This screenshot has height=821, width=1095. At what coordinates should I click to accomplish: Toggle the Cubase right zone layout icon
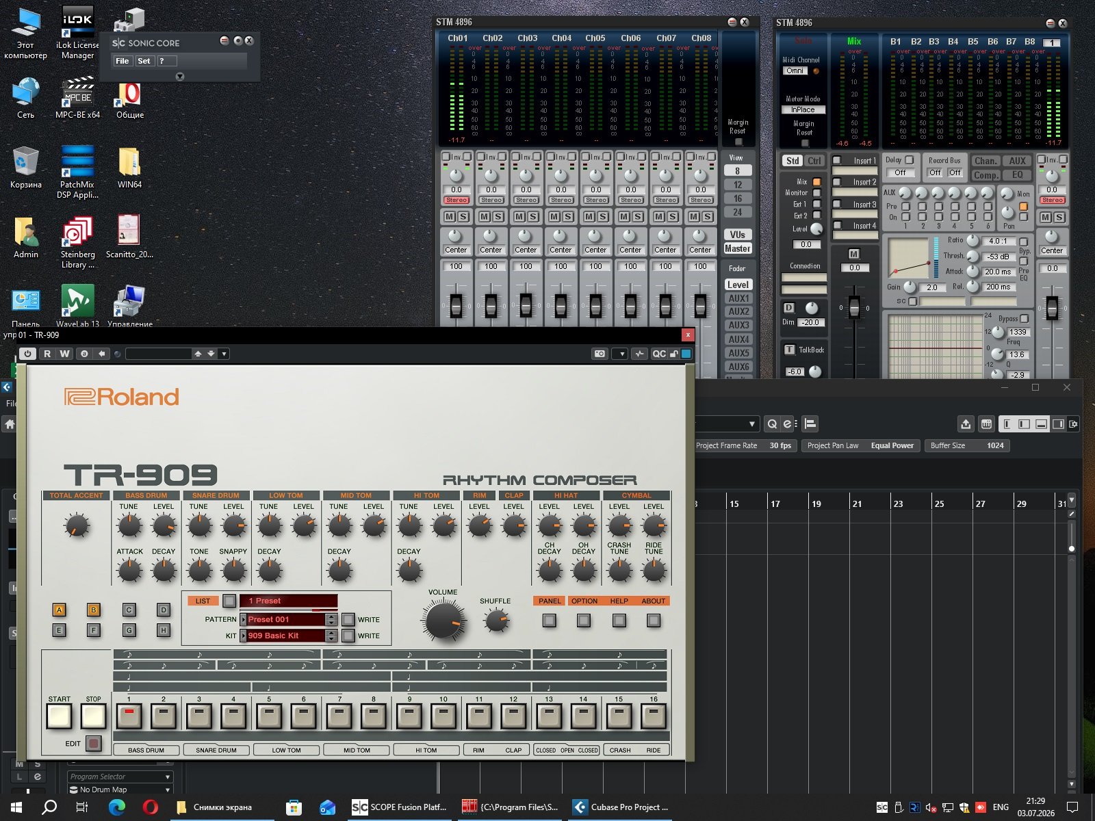1058,424
